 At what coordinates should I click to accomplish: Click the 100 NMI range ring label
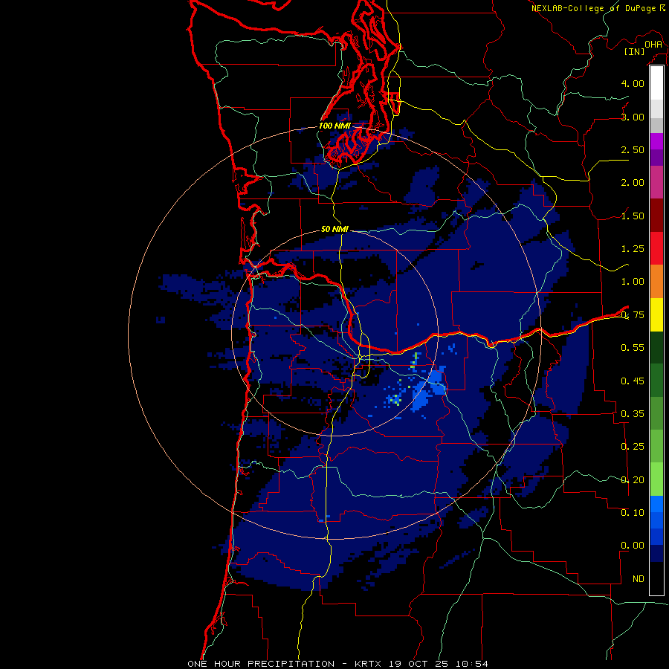[335, 126]
